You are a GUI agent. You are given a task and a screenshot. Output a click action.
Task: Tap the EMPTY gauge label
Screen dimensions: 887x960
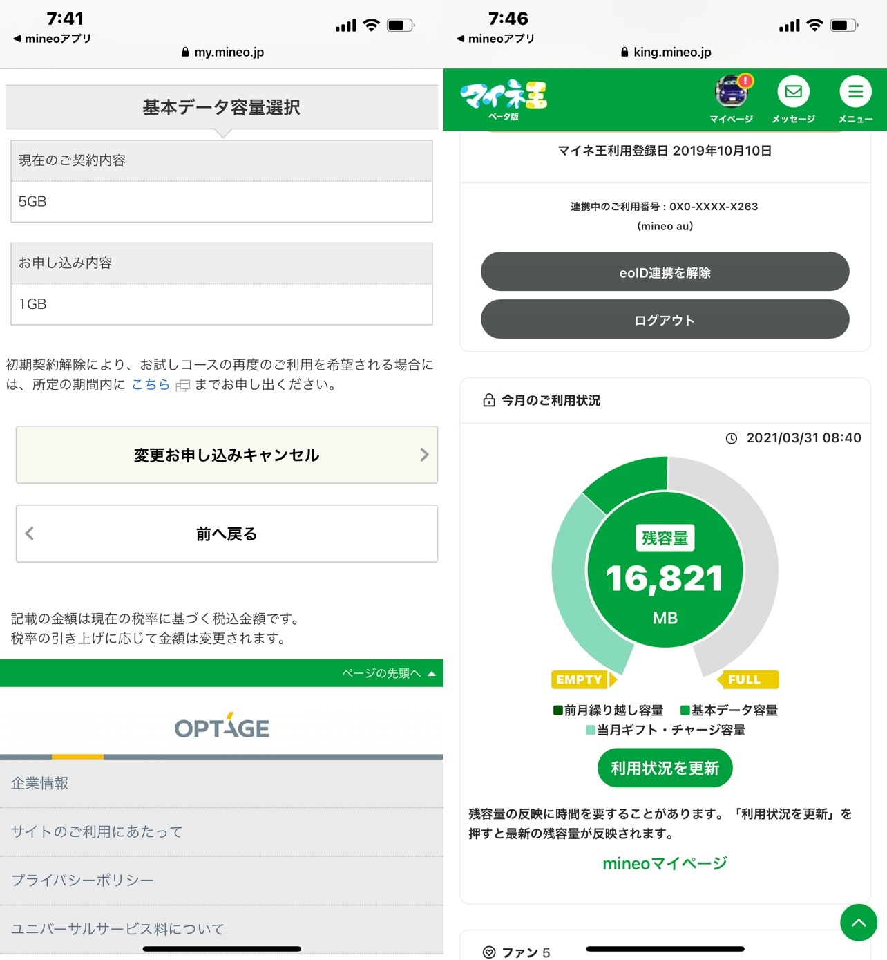583,679
